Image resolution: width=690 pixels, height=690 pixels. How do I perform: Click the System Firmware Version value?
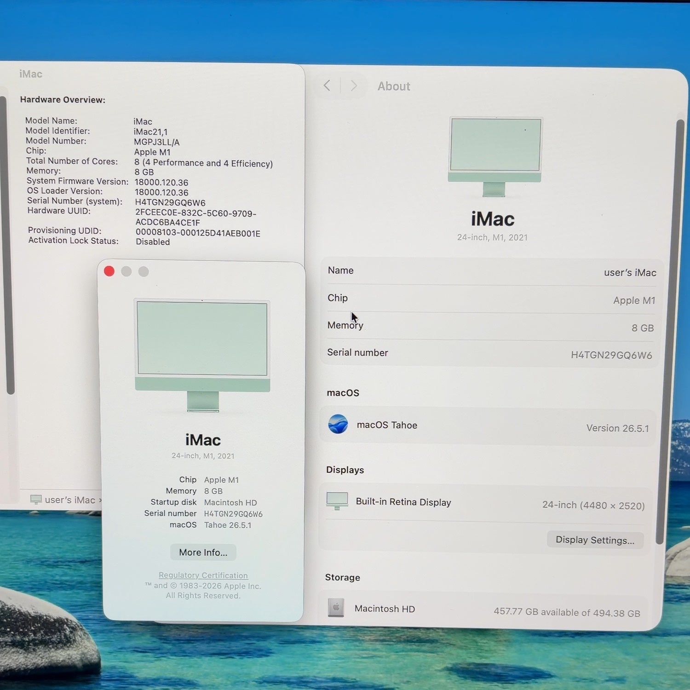(161, 183)
